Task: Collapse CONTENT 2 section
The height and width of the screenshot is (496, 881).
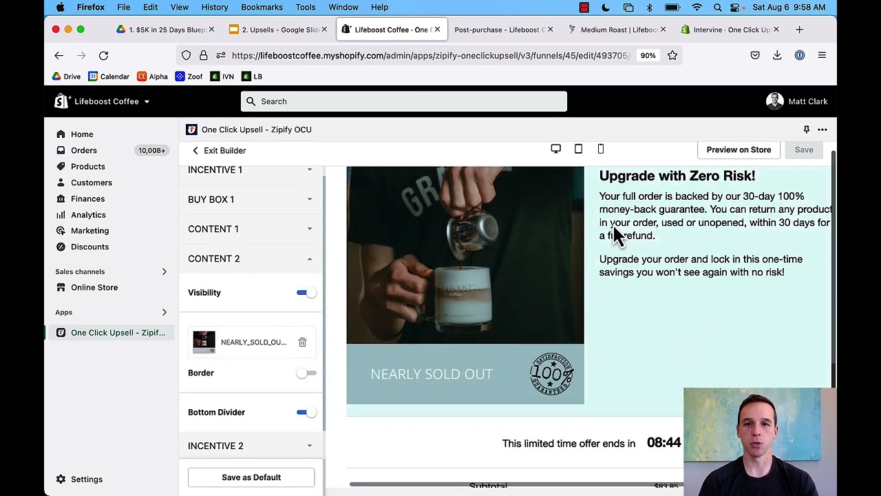Action: 251,258
